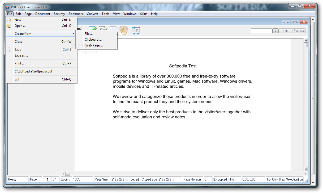Click the shopping cart help icon
The width and height of the screenshot is (323, 193).
[x=136, y=31]
